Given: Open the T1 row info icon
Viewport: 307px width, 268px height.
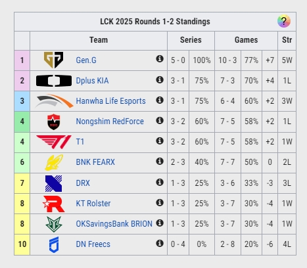Looking at the screenshot, I should (x=160, y=141).
